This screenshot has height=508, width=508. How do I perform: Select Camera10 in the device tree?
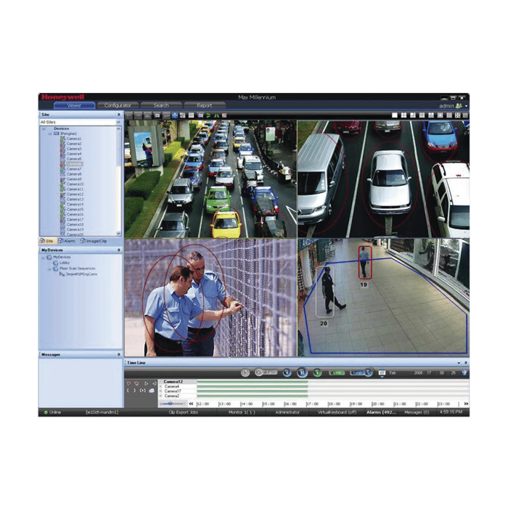[x=75, y=184]
